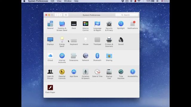Open Notifications preferences
Viewport: 191px width, 107px height.
click(x=133, y=25)
